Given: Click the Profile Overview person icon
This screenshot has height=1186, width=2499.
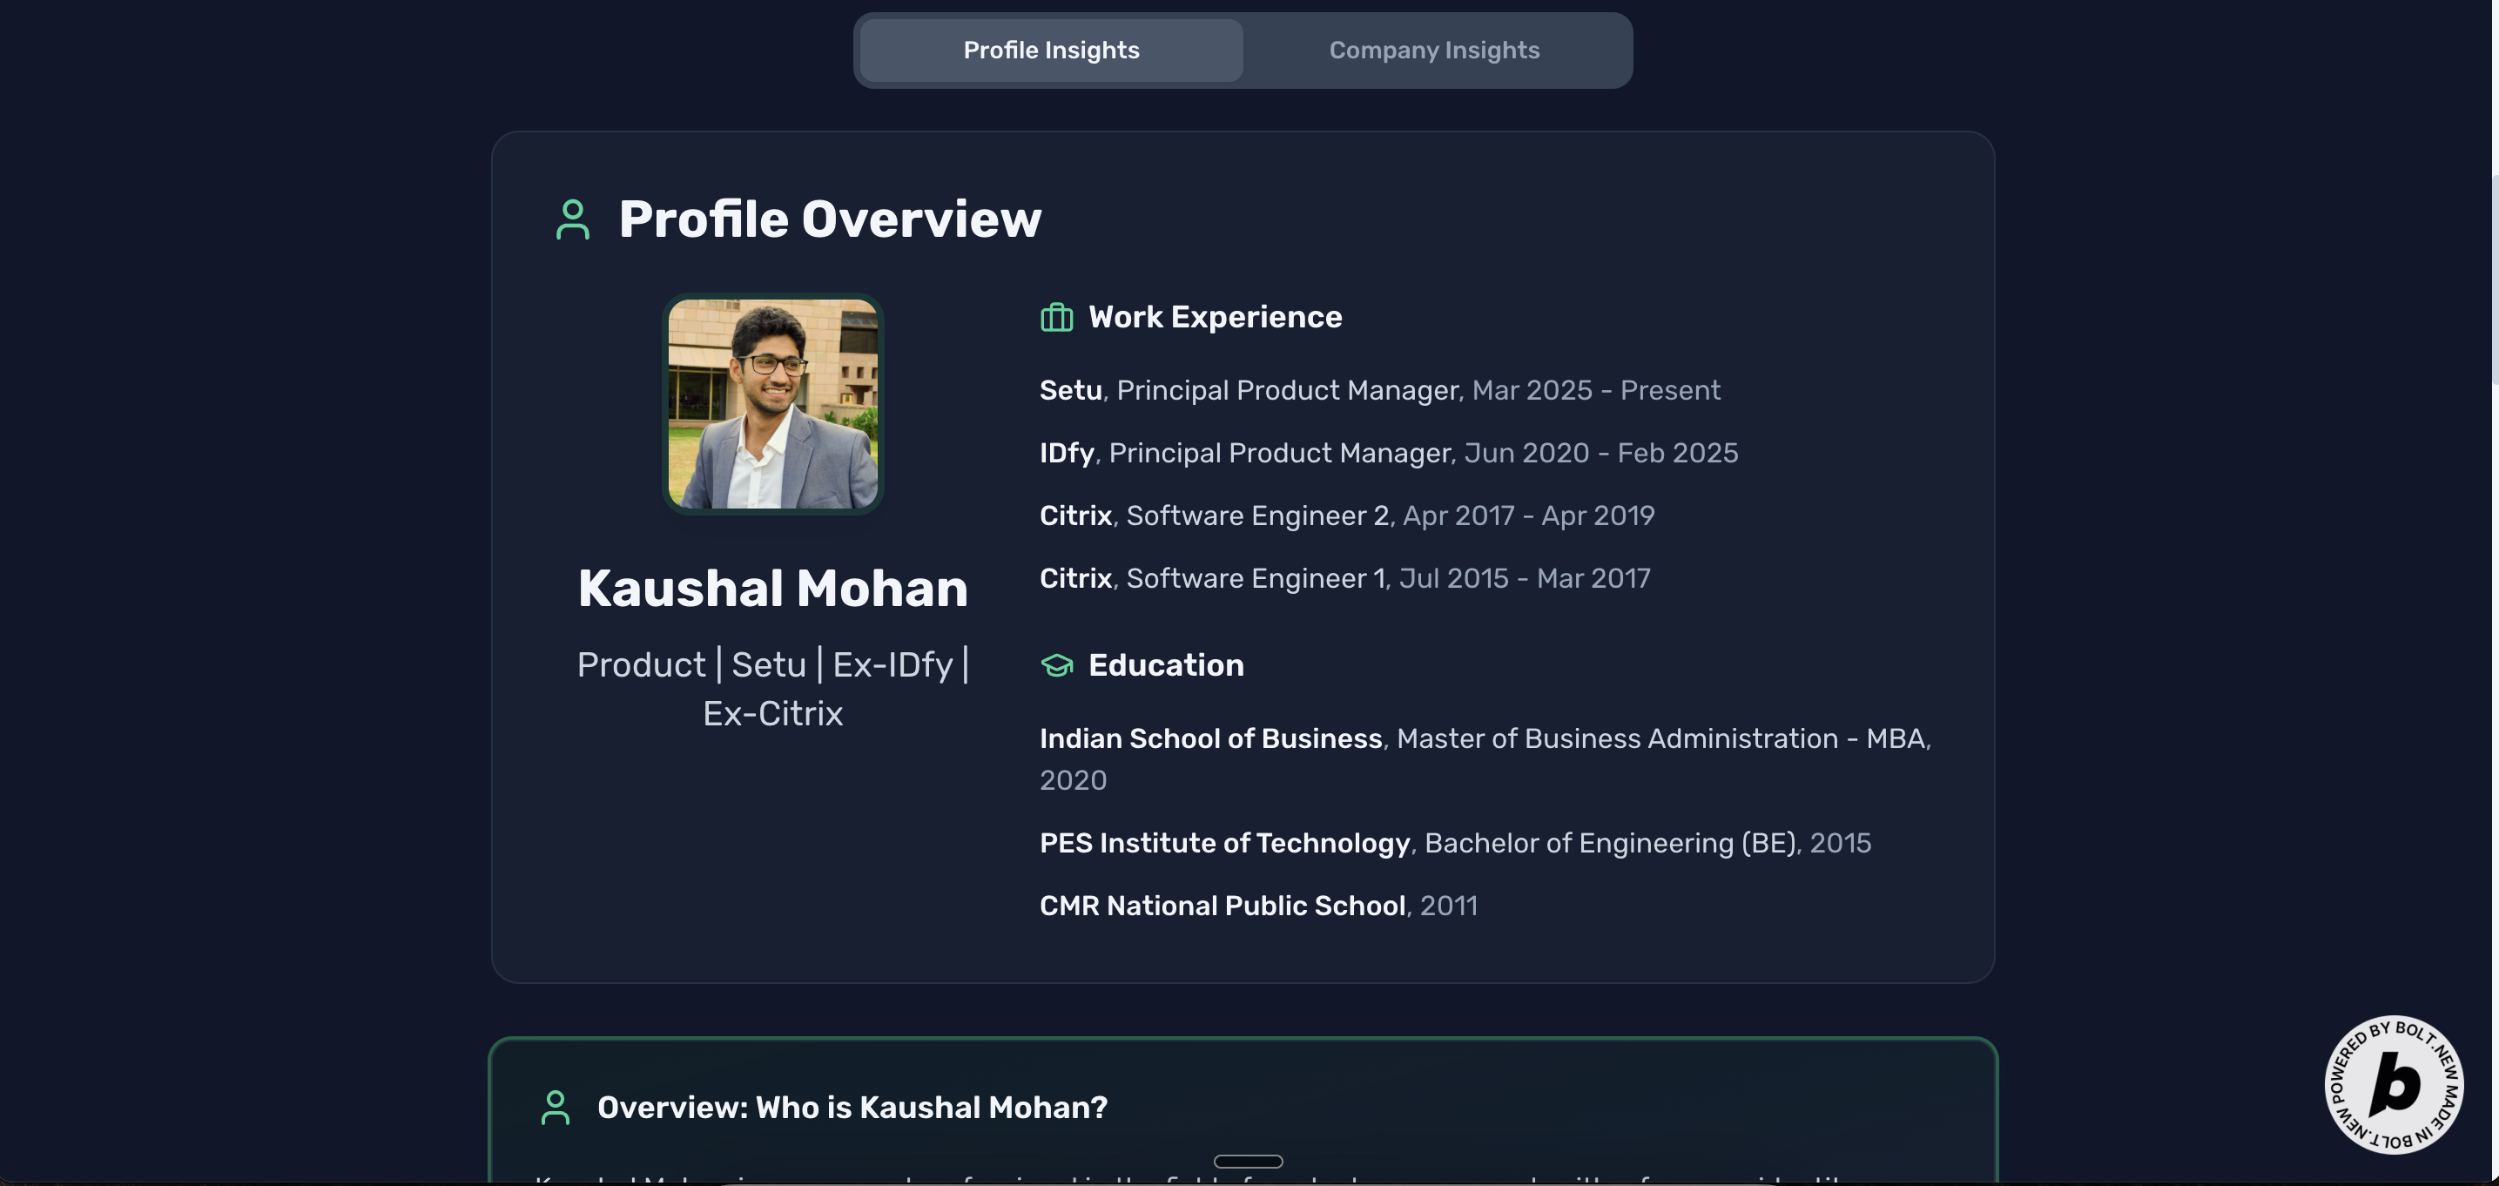Looking at the screenshot, I should pyautogui.click(x=572, y=219).
